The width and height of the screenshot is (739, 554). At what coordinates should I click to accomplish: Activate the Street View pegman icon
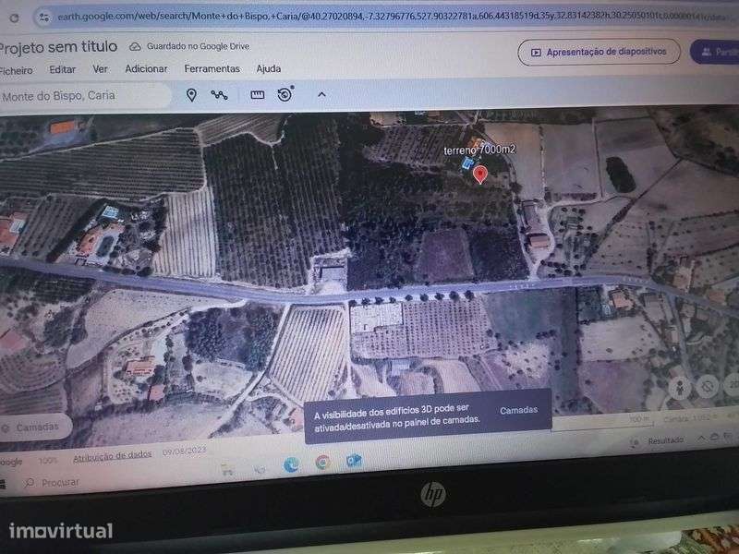coord(680,388)
